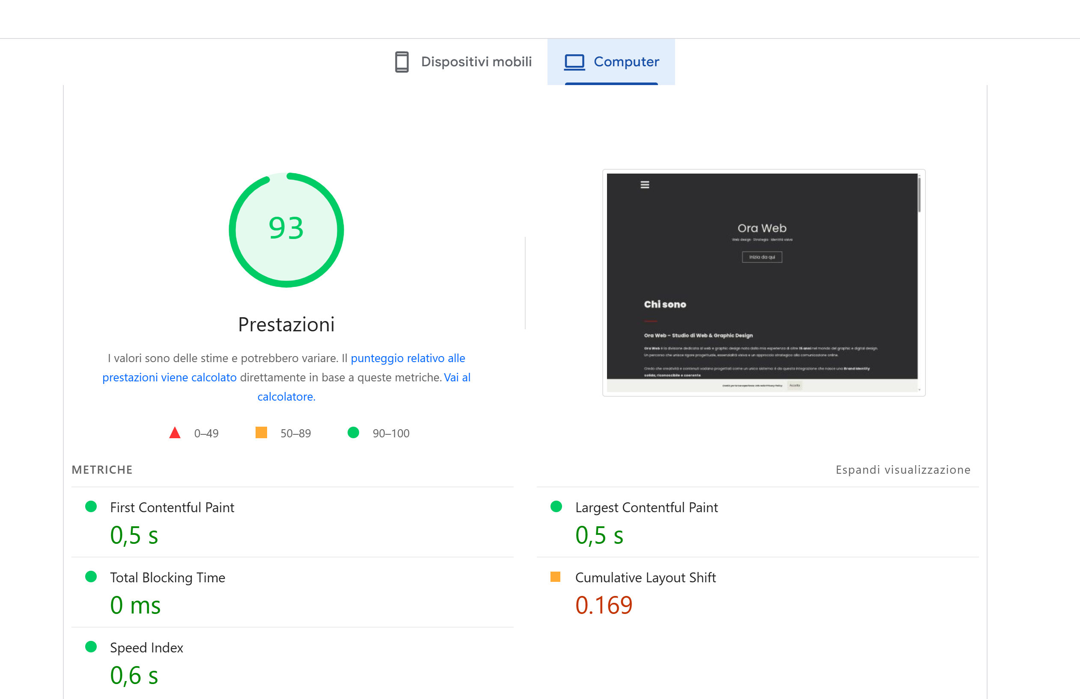The image size is (1080, 699).
Task: Open the Vai al calcolatore link
Action: point(456,377)
